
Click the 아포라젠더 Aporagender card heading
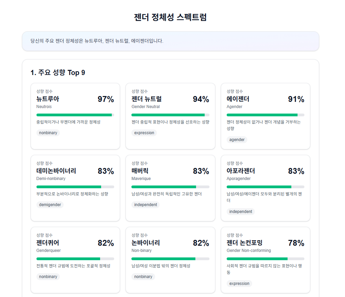coord(241,171)
